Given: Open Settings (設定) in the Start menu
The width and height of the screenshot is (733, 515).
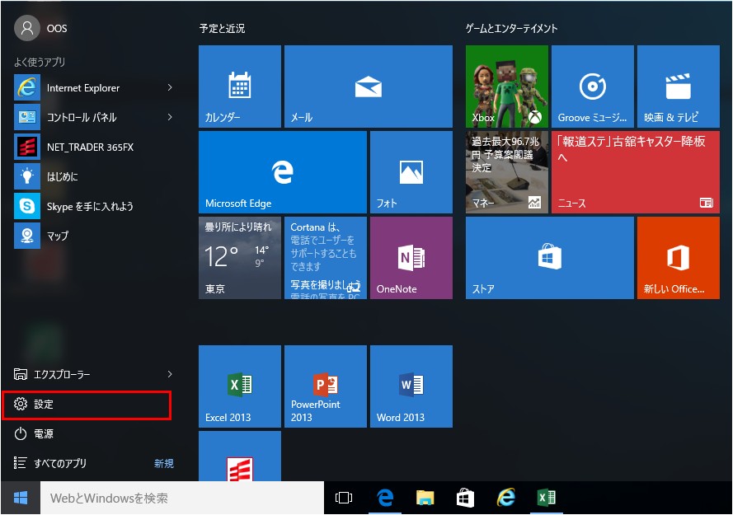Looking at the screenshot, I should point(87,405).
